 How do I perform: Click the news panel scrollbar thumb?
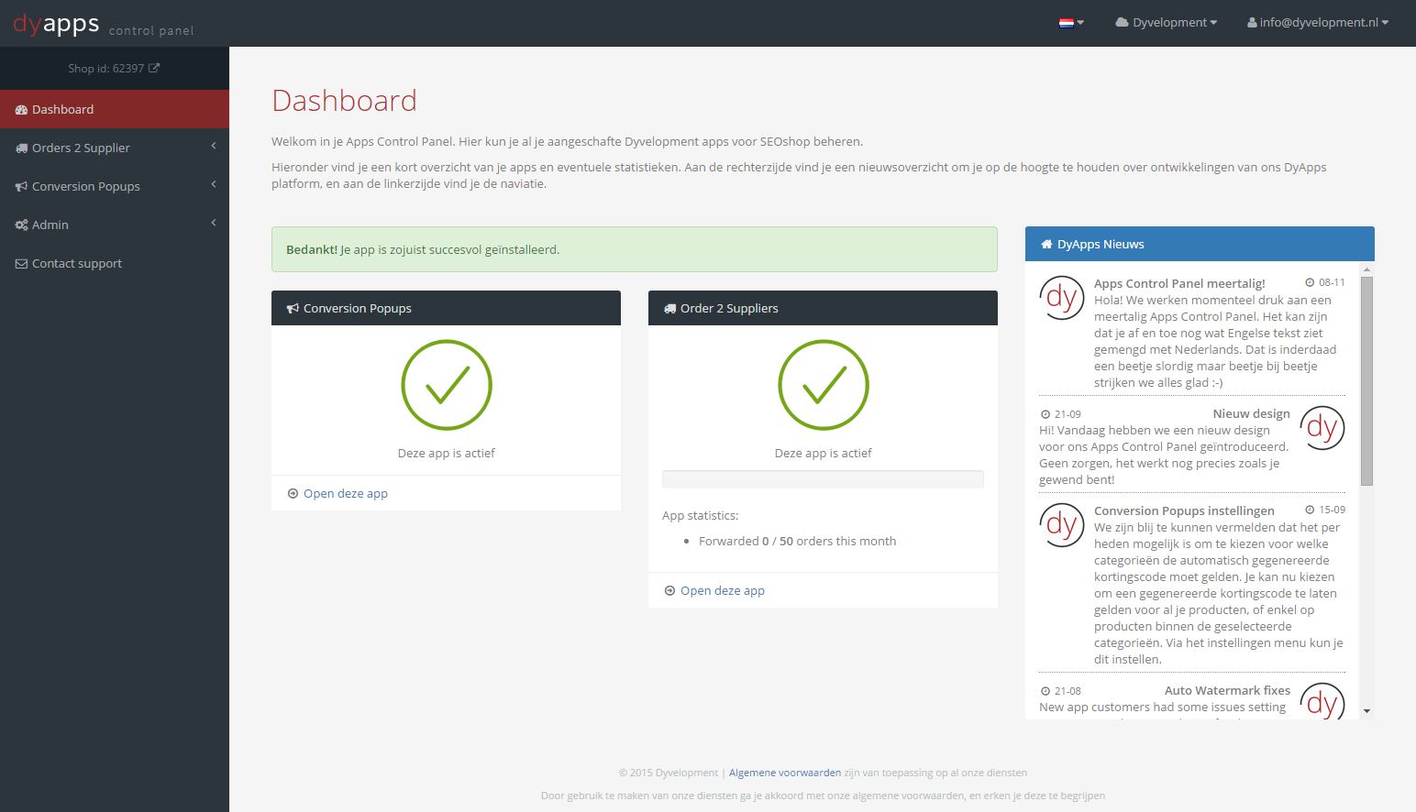click(x=1366, y=380)
